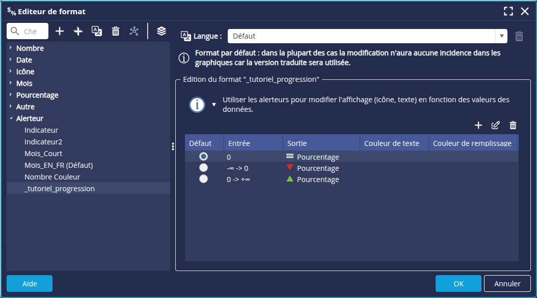This screenshot has height=298, width=537.
Task: Click the translate icon in the left toolbar
Action: (97, 31)
